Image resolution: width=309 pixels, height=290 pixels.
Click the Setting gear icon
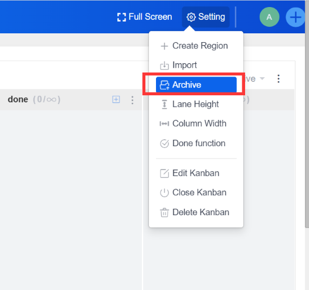pyautogui.click(x=191, y=17)
